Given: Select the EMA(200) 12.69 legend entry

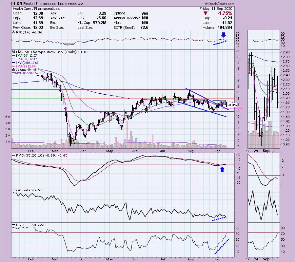Looking at the screenshot, I should pyautogui.click(x=27, y=63).
